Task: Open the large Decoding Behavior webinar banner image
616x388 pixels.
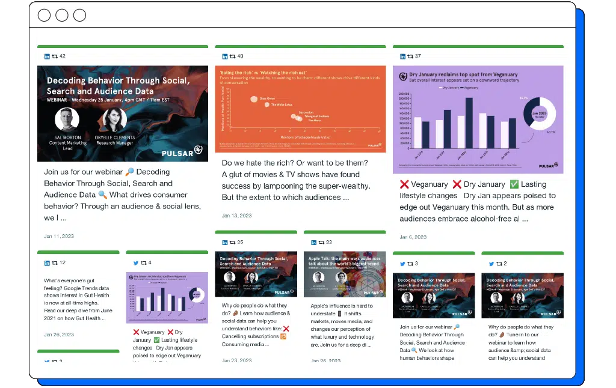Action: click(x=123, y=114)
